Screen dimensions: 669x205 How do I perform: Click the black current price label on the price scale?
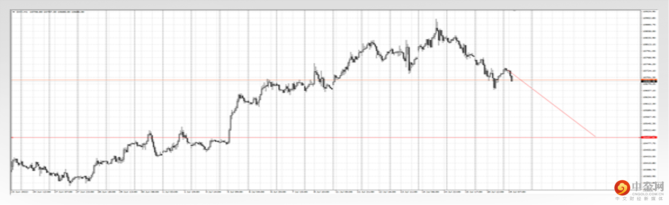point(649,81)
